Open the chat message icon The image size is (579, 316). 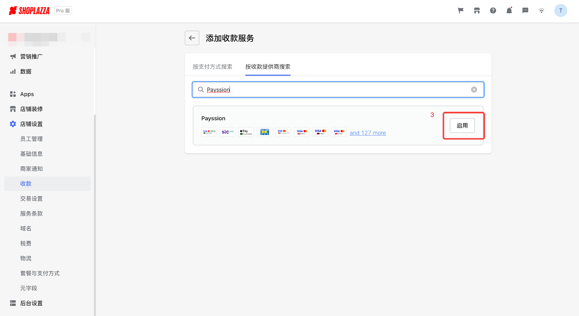(525, 10)
